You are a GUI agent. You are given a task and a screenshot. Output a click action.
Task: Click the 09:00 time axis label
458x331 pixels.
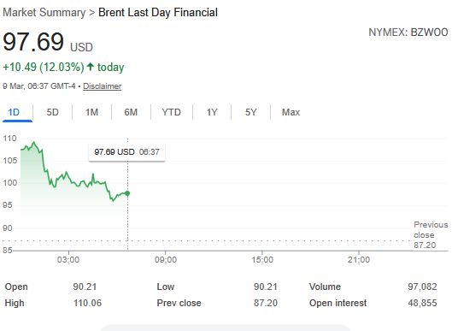coord(166,260)
